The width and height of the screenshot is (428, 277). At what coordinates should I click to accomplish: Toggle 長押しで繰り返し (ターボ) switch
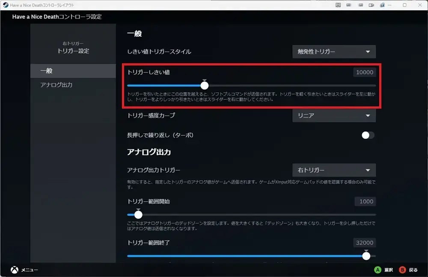[x=368, y=135]
